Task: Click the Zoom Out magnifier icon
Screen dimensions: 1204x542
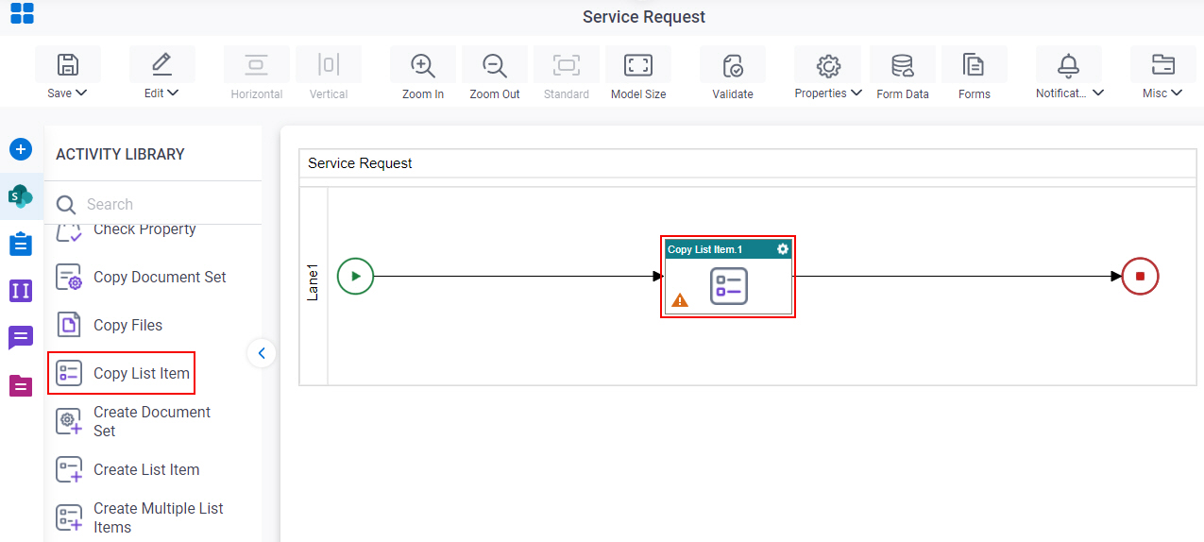Action: pyautogui.click(x=495, y=64)
